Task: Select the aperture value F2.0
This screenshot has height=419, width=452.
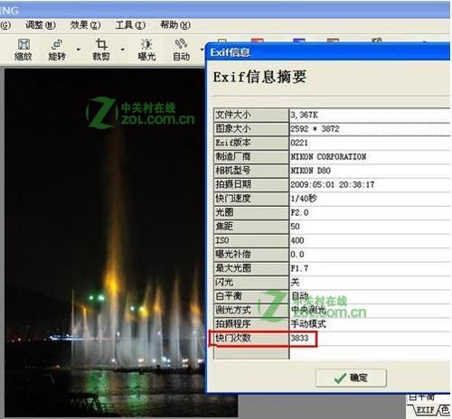Action: pos(299,212)
